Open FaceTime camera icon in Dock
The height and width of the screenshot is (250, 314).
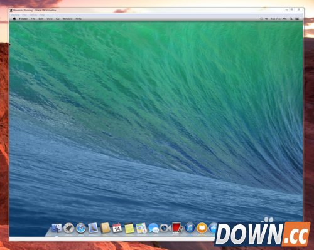click(x=165, y=228)
